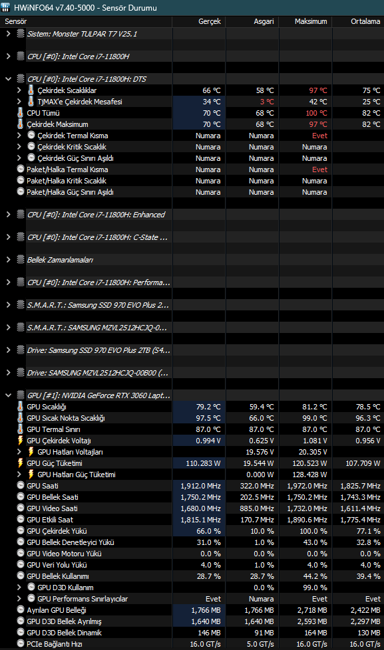
Task: Click the HWiNFO64 app icon in title bar
Action: (x=5, y=7)
